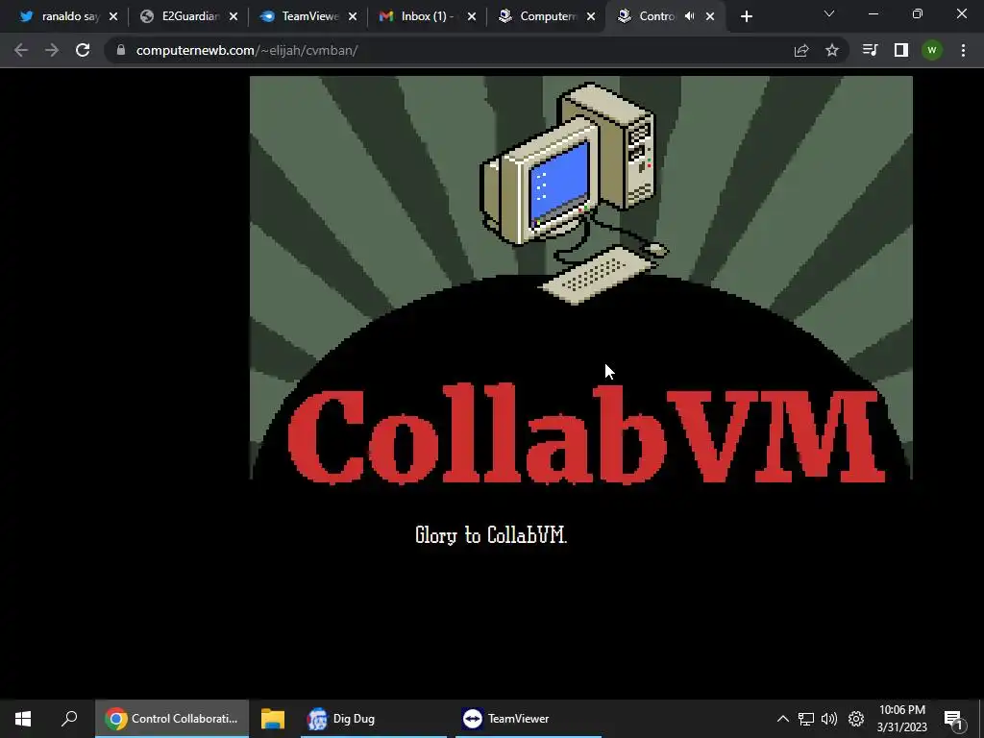Share this page from address bar
The width and height of the screenshot is (984, 738).
pyautogui.click(x=801, y=50)
